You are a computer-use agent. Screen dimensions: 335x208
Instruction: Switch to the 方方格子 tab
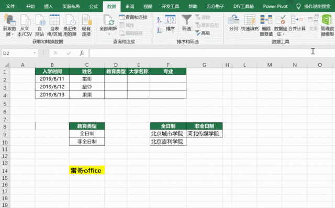click(215, 6)
